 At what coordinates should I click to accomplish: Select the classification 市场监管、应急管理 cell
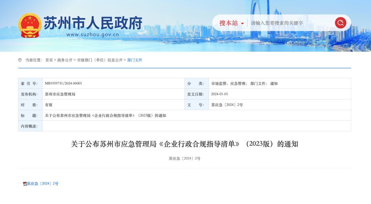point(280,83)
